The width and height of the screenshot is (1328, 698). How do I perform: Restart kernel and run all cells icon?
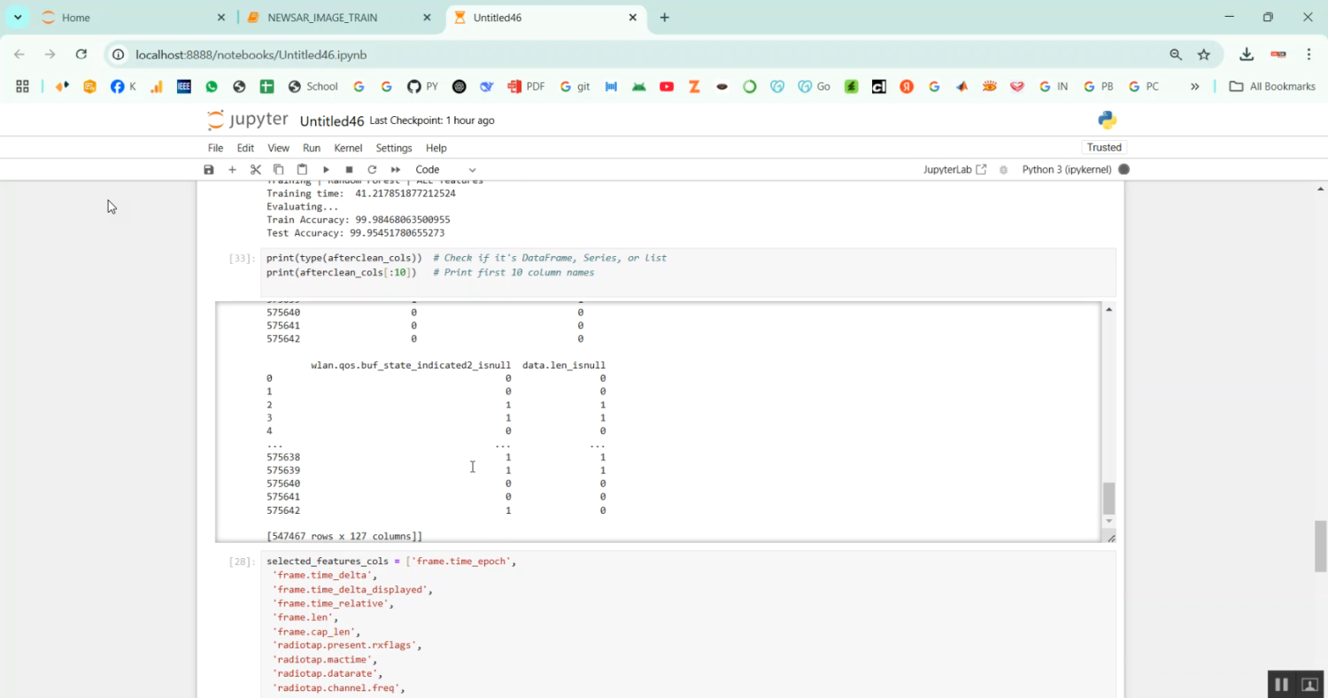(396, 169)
